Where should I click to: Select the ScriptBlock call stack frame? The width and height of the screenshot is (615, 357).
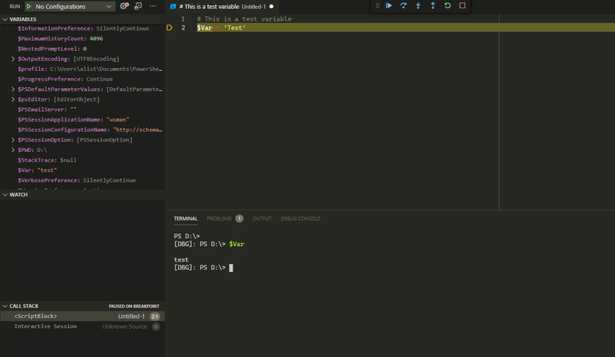[36, 316]
